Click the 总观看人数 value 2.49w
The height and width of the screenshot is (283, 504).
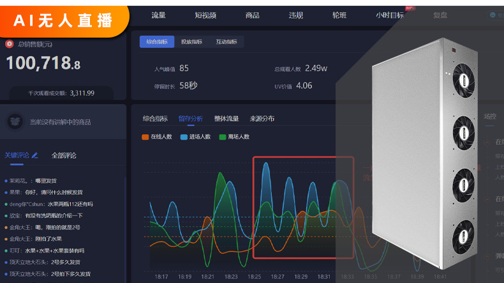(316, 68)
